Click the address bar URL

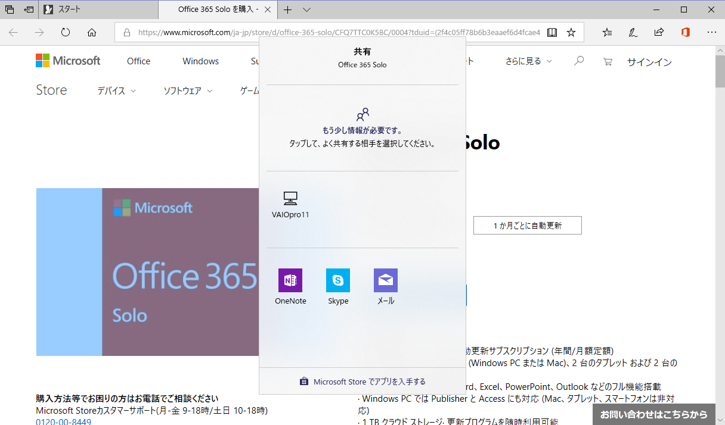339,33
